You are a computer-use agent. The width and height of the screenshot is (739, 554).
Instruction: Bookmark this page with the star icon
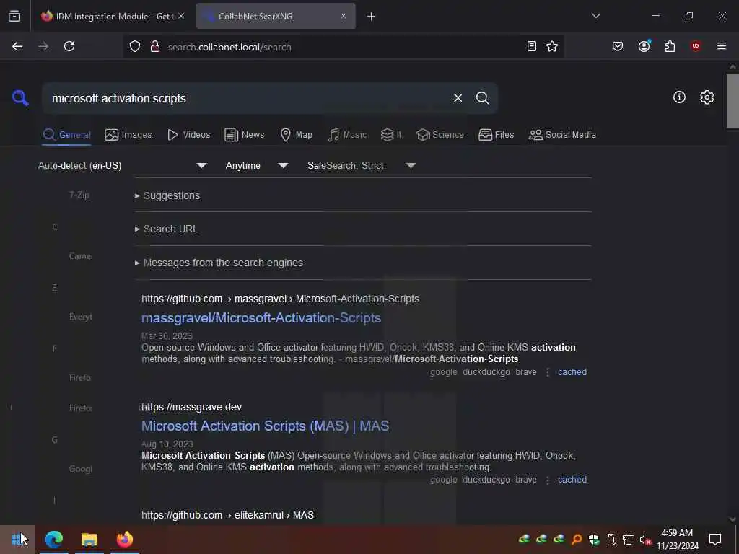552,46
